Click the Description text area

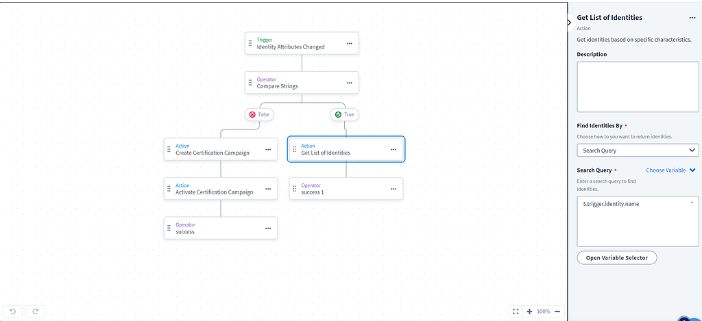click(x=638, y=86)
